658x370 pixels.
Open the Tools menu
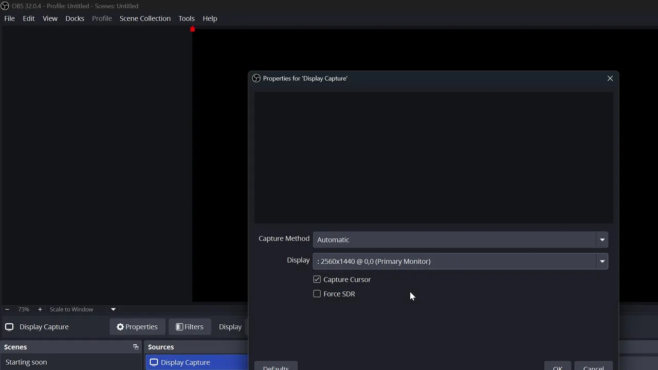187,18
